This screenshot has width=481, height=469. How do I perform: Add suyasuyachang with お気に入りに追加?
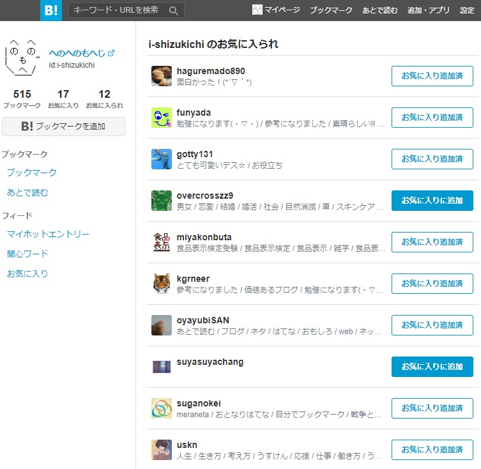[432, 367]
